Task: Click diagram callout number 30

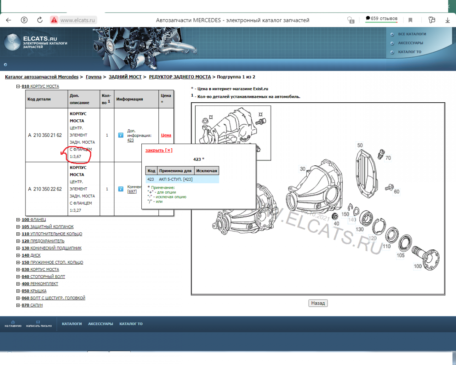Action: [x=302, y=169]
